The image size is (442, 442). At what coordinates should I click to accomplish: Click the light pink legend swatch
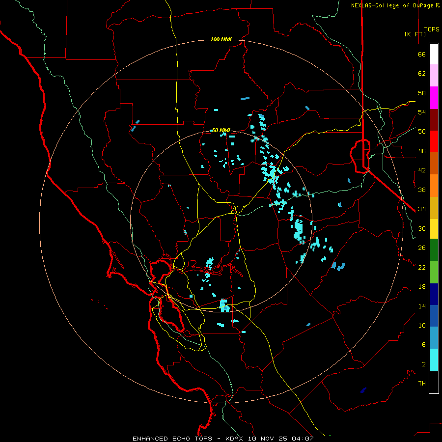coord(434,75)
